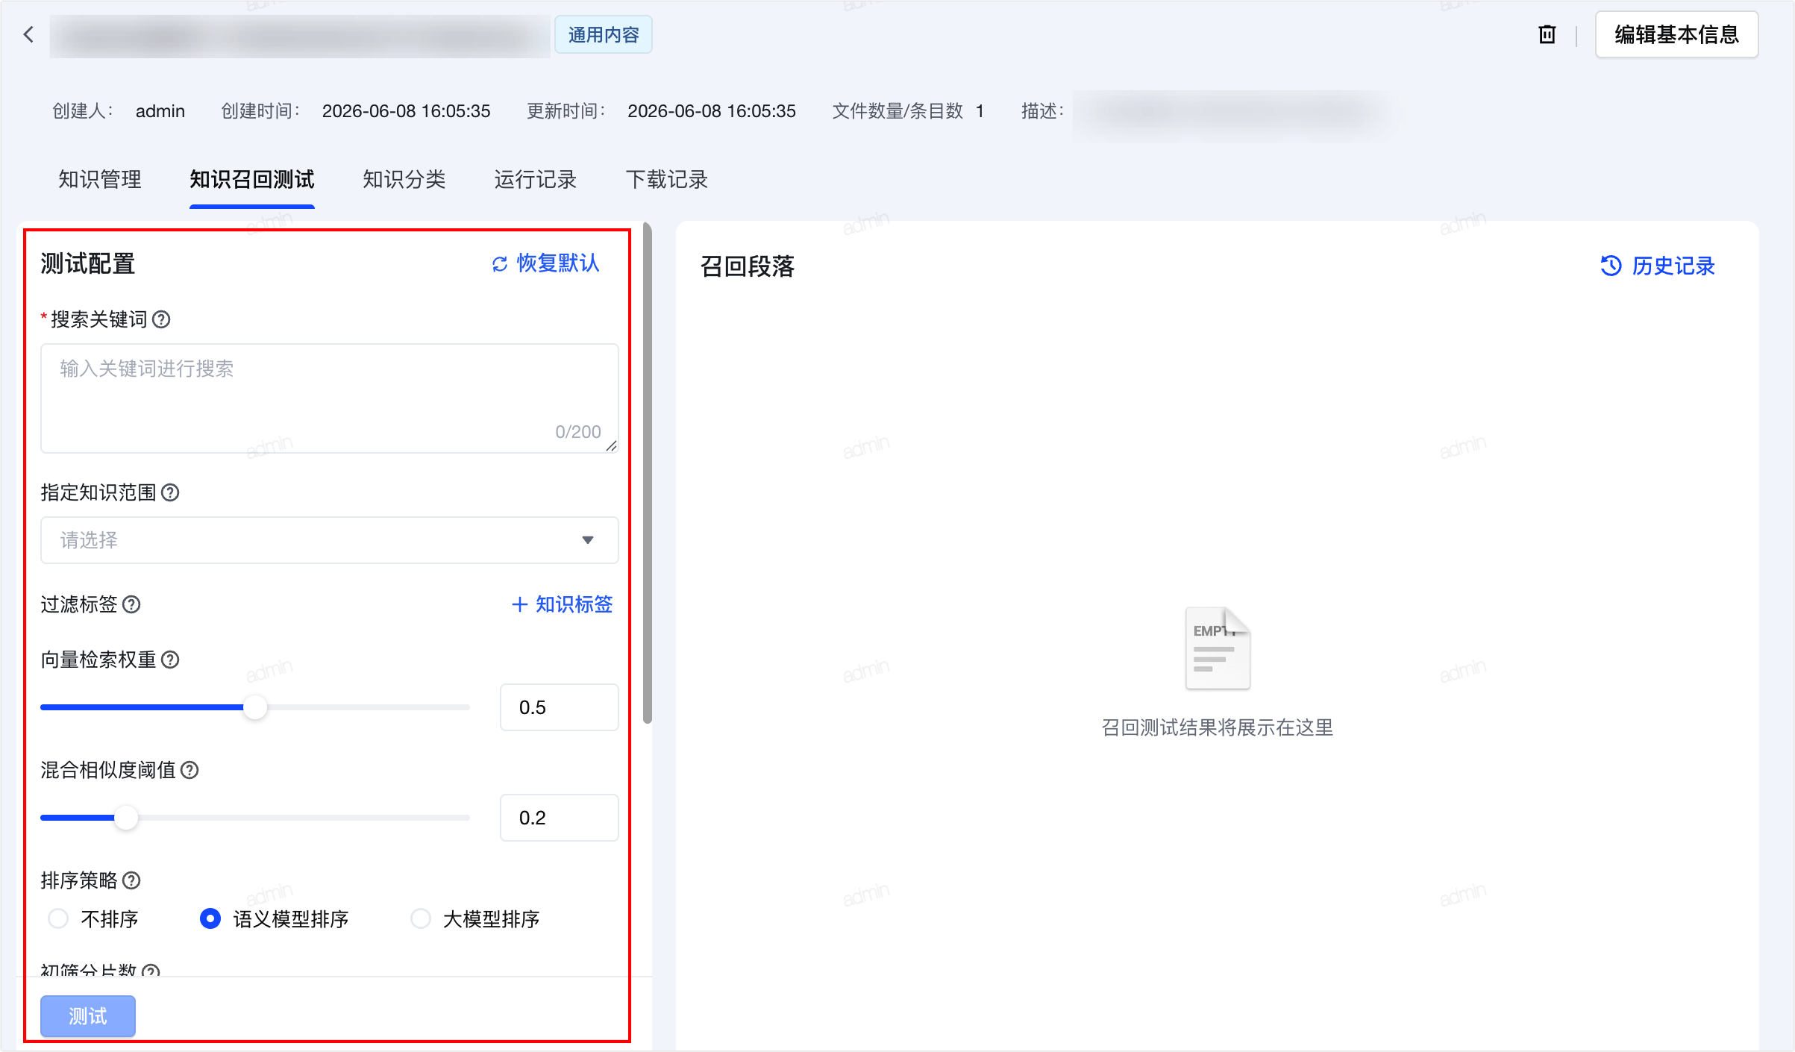Viewport: 1795px width, 1052px height.
Task: Go back using the left arrow icon
Action: pos(28,34)
